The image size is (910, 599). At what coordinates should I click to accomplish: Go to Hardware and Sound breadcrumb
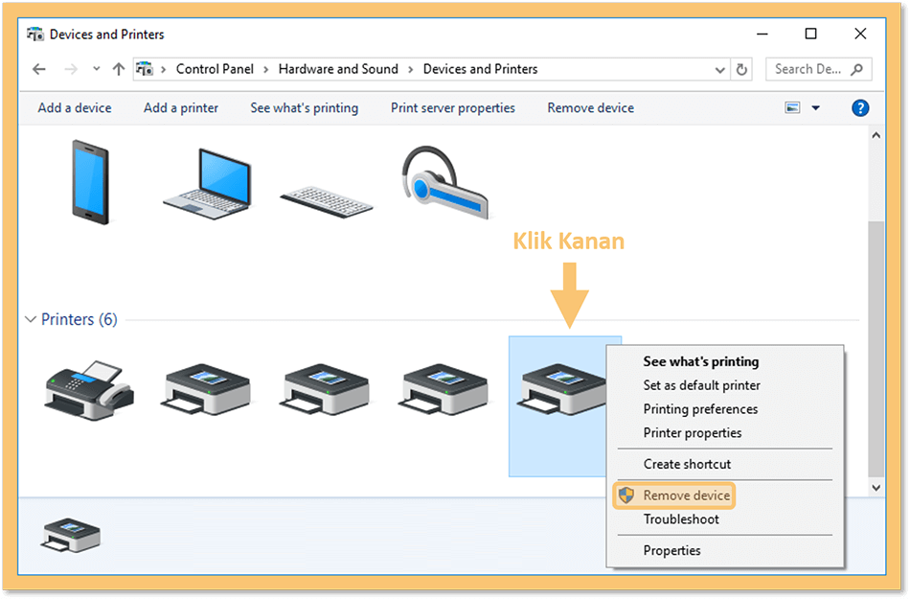click(338, 69)
